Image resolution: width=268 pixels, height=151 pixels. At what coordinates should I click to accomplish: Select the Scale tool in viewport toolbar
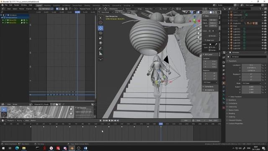pyautogui.click(x=100, y=38)
